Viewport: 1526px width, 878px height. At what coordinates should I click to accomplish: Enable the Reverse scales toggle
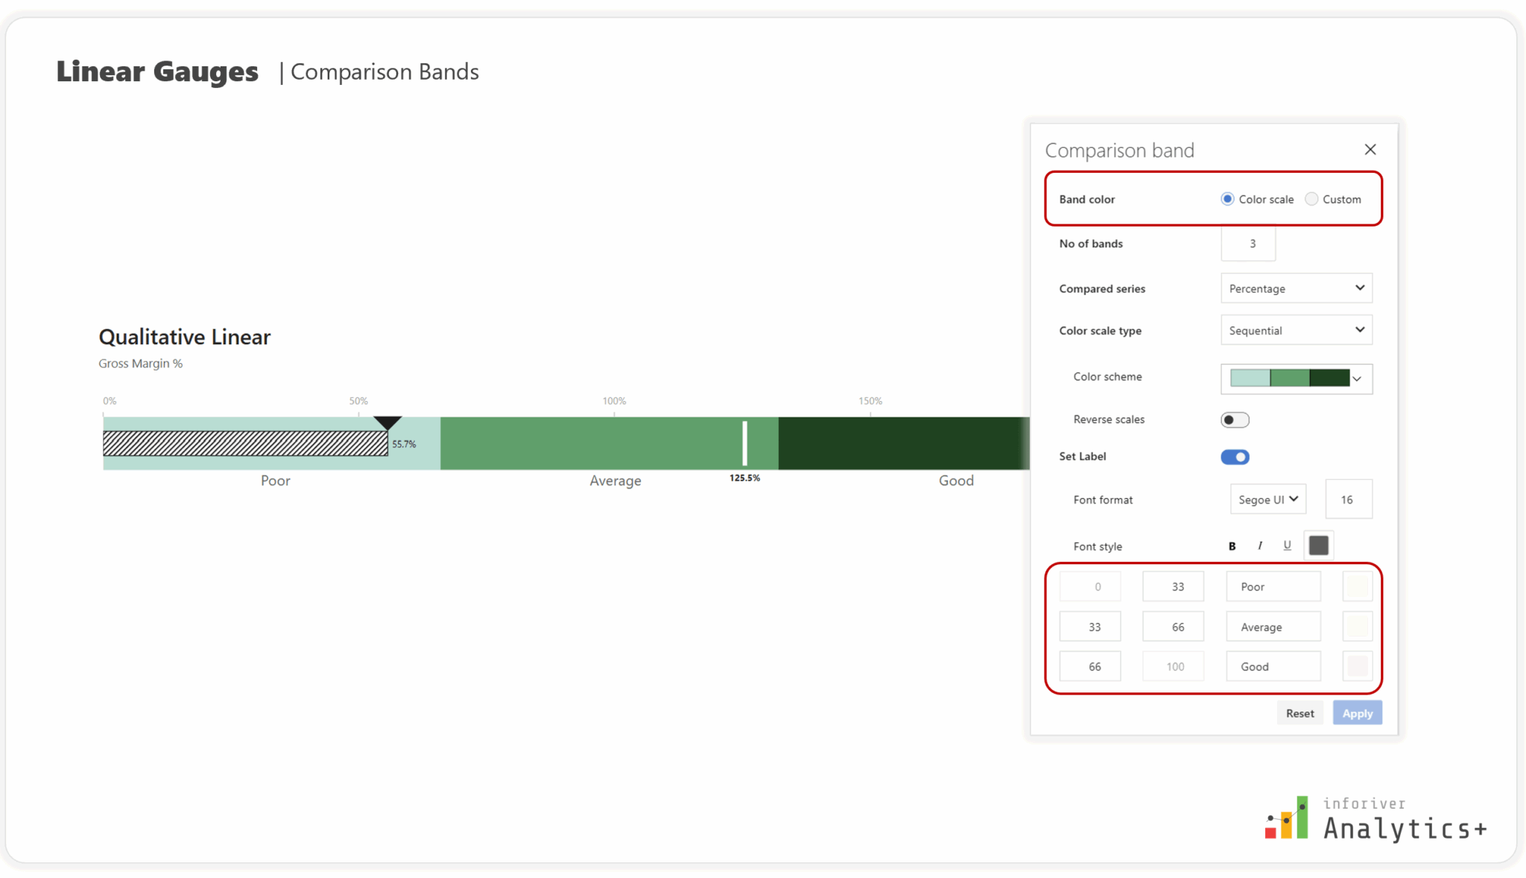pyautogui.click(x=1234, y=420)
